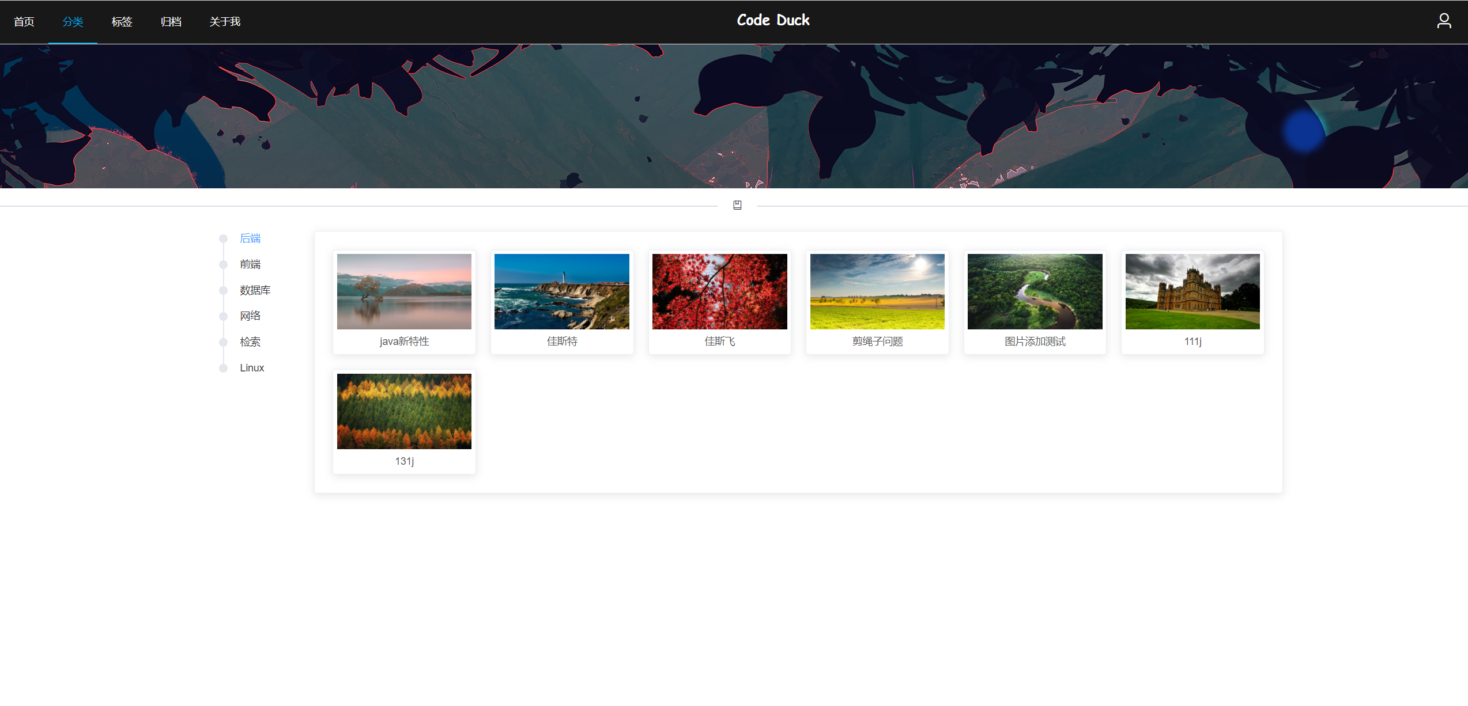Select the Linux category
Viewport: 1468px width, 706px height.
(x=252, y=367)
